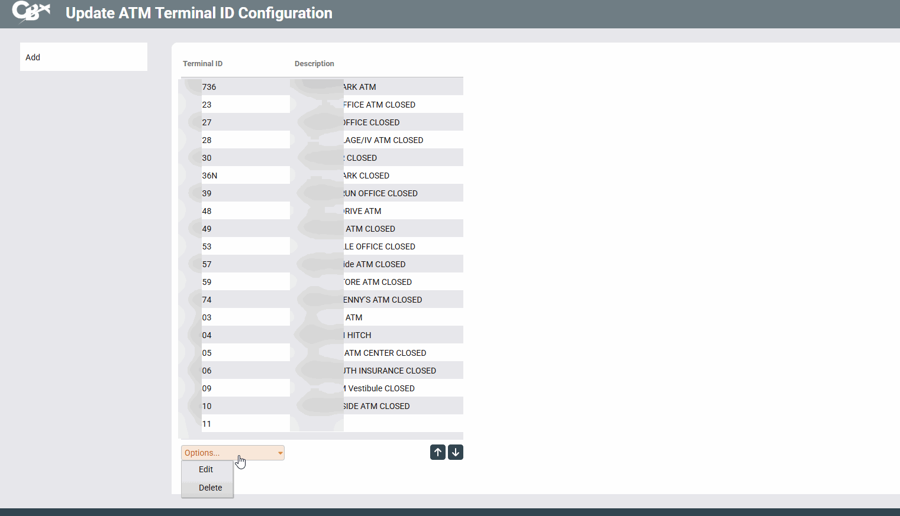This screenshot has height=516, width=900.
Task: Choose Delete from the options menu
Action: [x=210, y=488]
